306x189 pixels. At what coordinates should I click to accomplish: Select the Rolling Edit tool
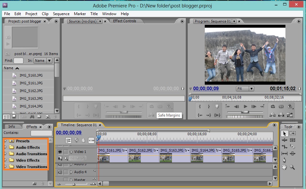point(292,140)
